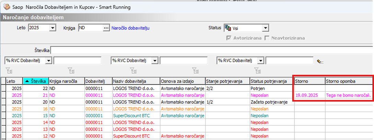
Task: Click the status icon inside Status combo box
Action: pyautogui.click(x=228, y=28)
